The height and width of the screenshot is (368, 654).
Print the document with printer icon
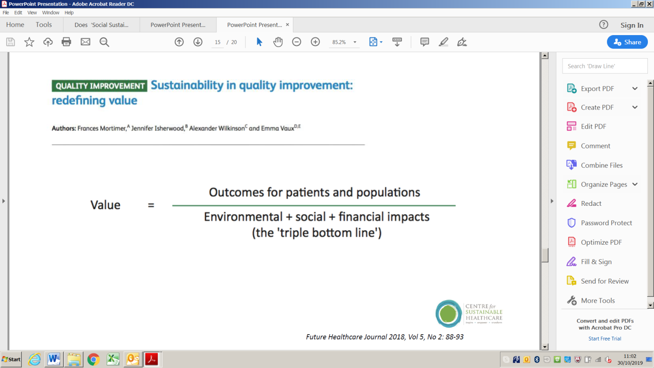[66, 42]
